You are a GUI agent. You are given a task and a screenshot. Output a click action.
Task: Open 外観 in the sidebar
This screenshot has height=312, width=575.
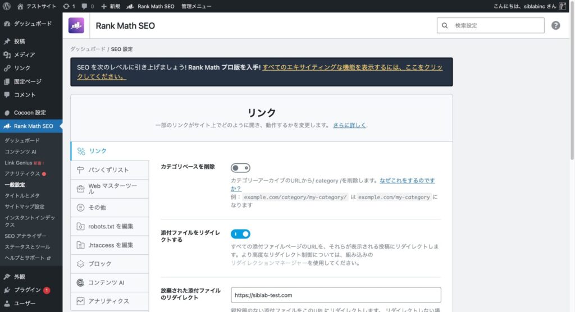[x=31, y=277]
